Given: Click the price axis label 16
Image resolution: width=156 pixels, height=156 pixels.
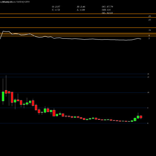Looking at the screenshot, I should point(148,74).
